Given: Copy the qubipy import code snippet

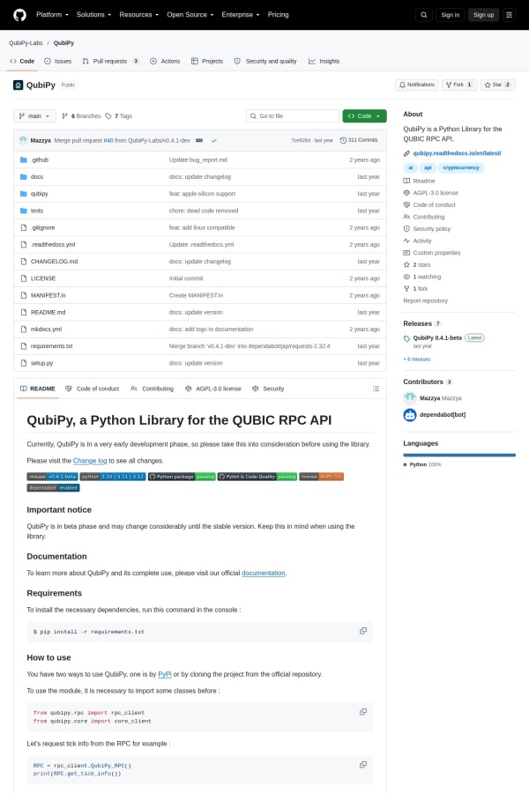Looking at the screenshot, I should pos(363,712).
